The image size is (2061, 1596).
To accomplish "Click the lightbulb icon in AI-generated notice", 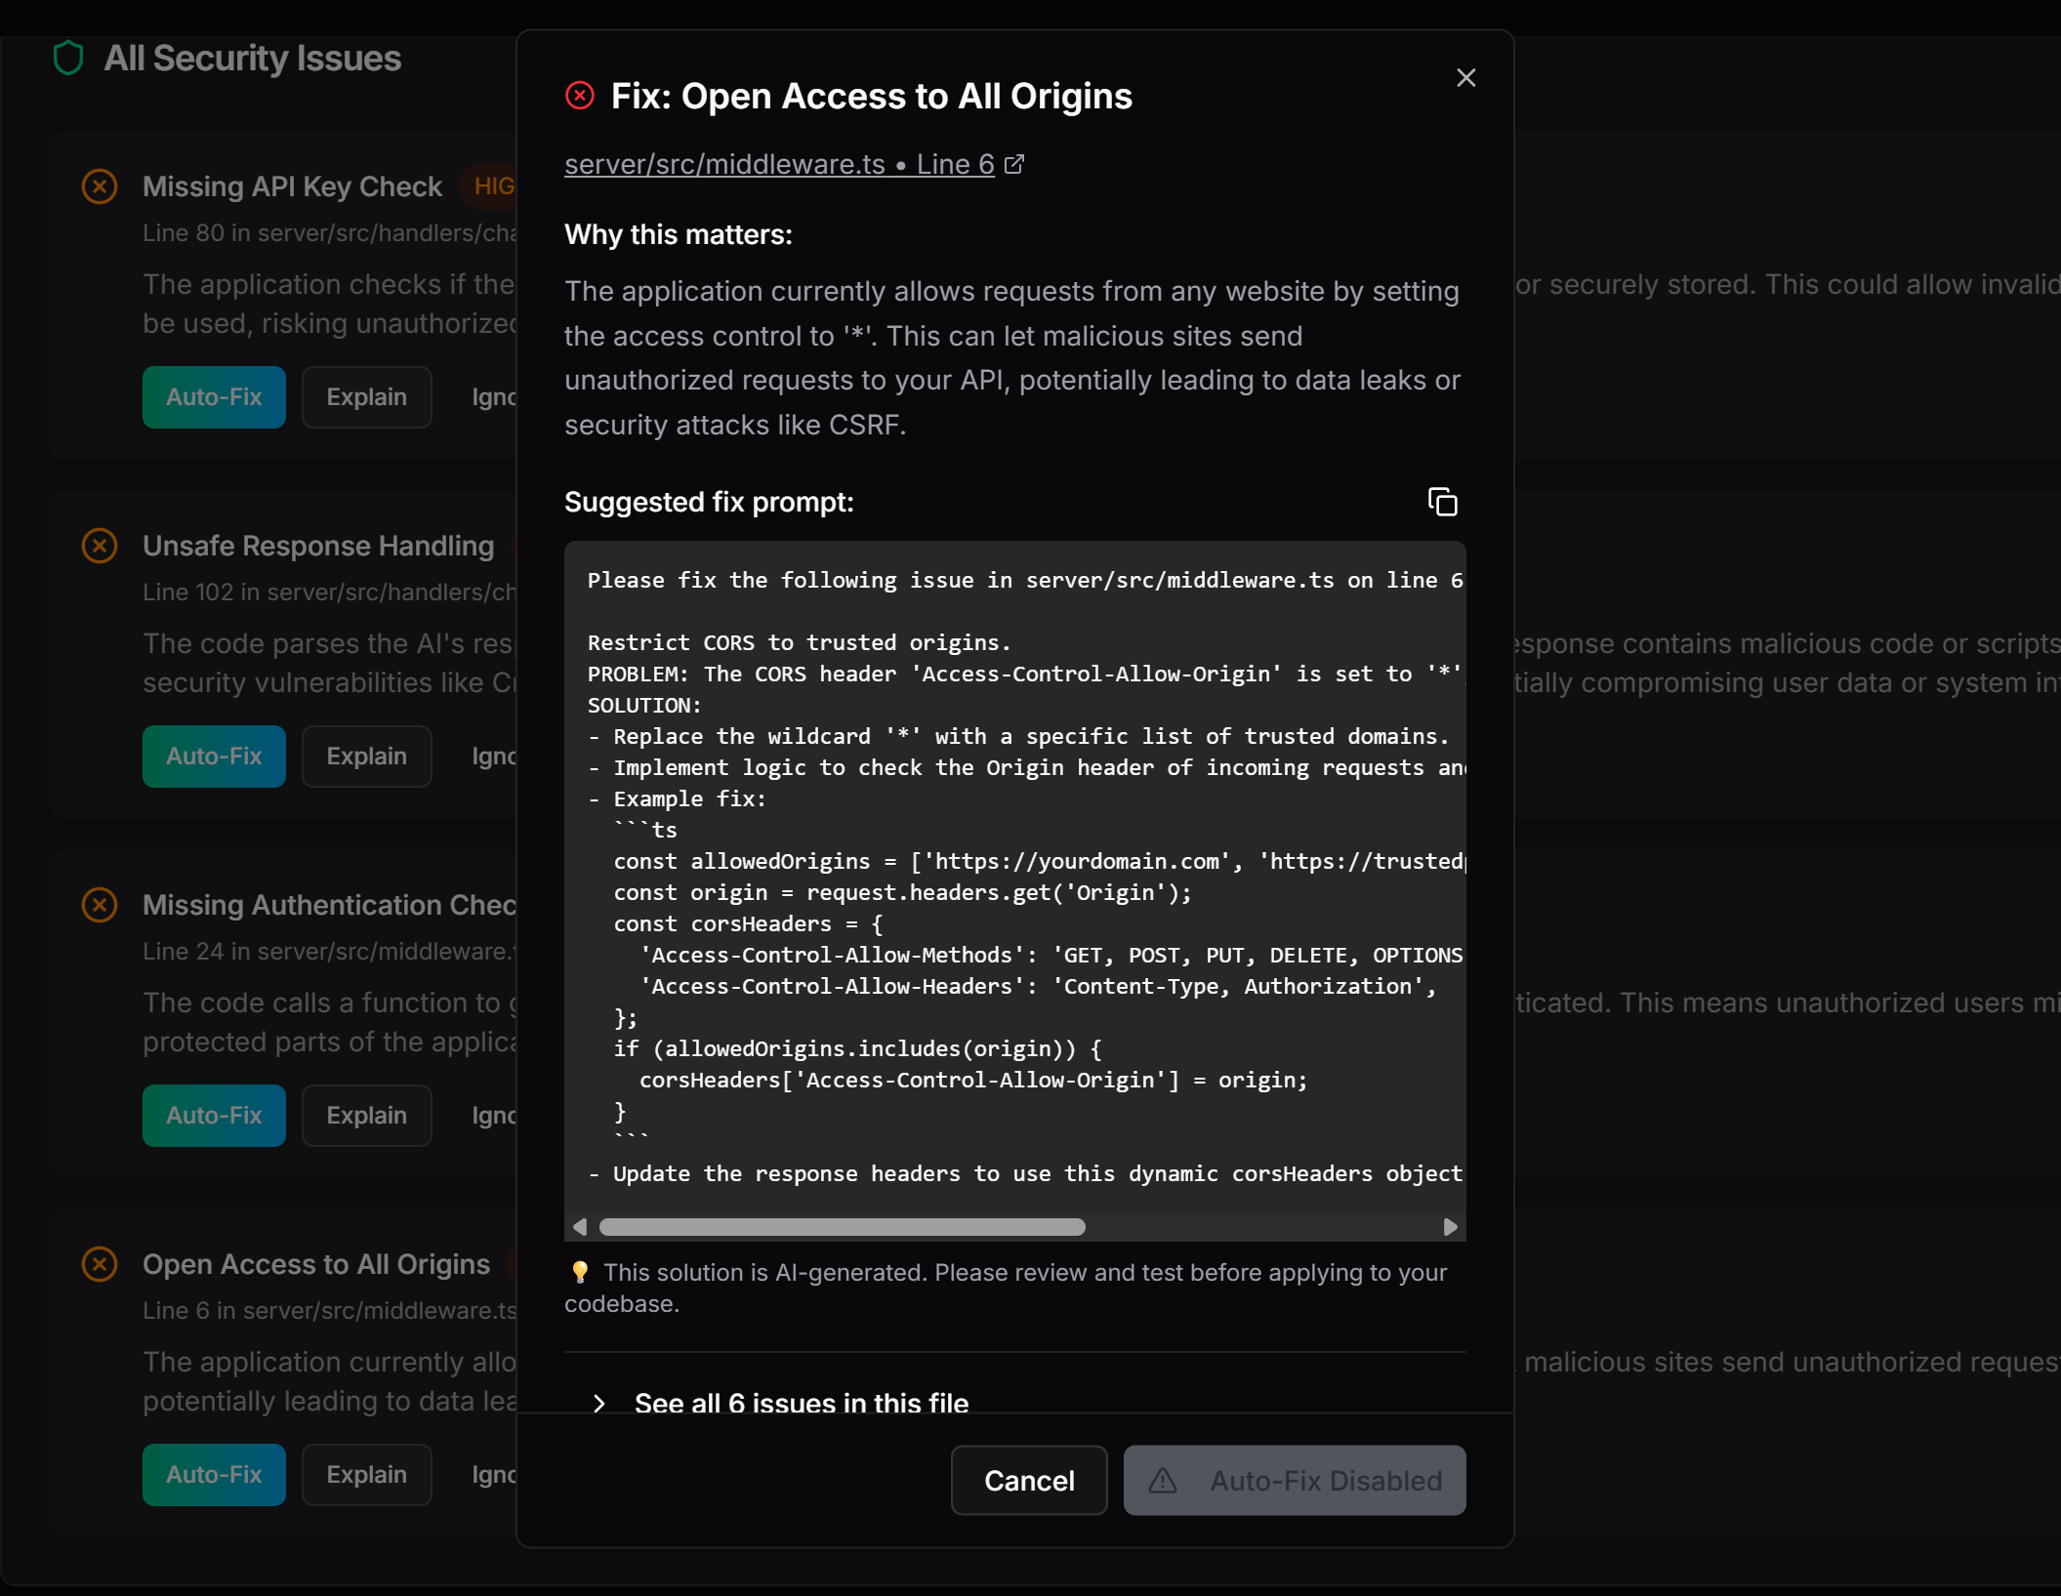I will click(580, 1272).
